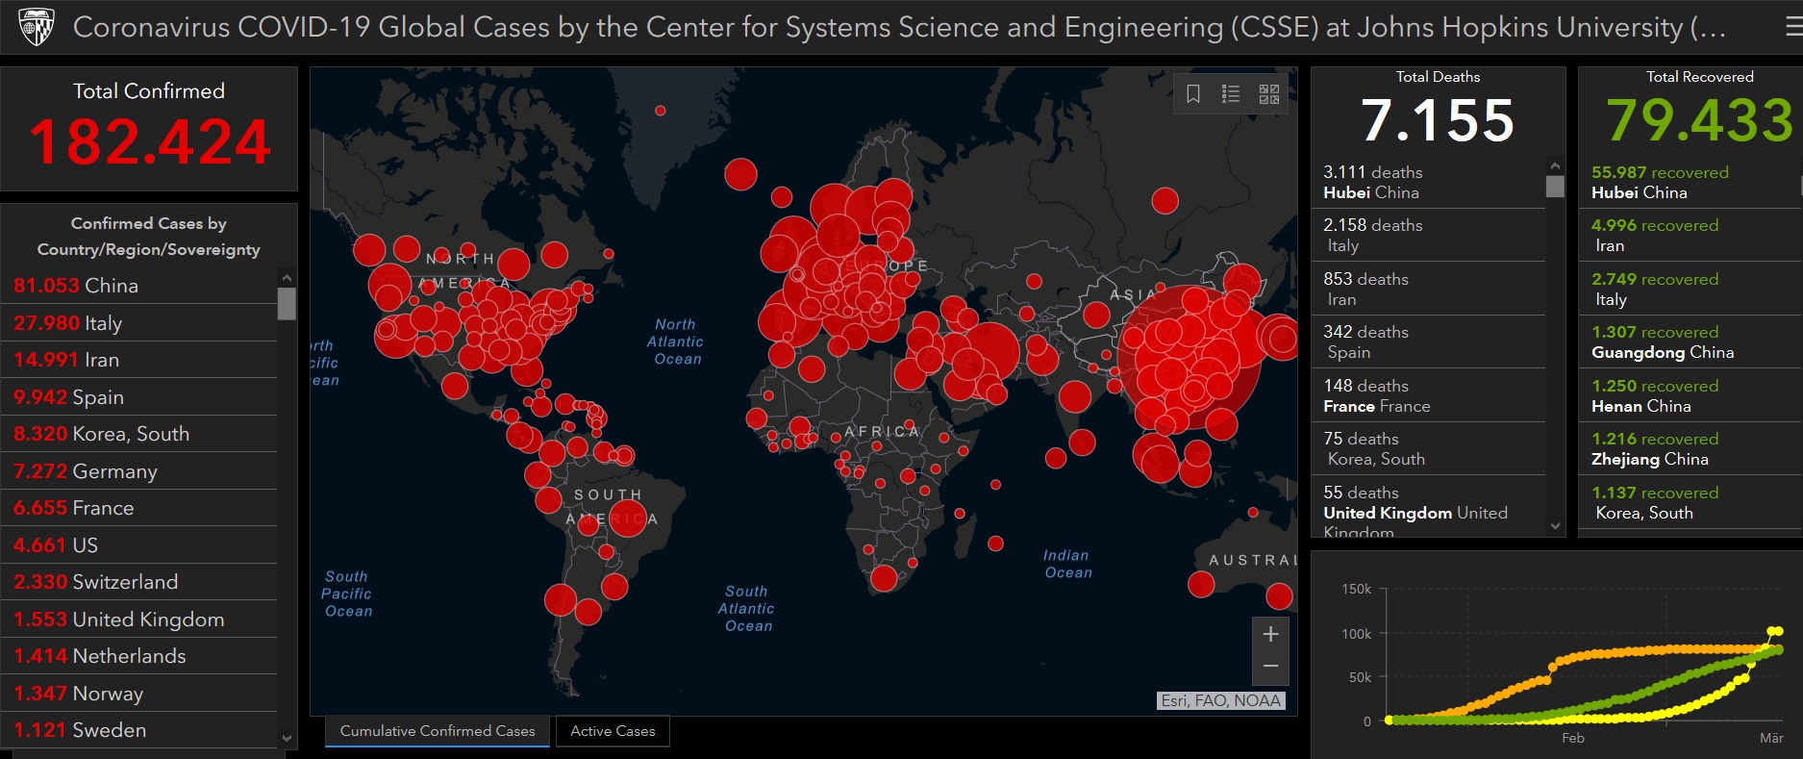This screenshot has width=1803, height=759.
Task: Open the hamburger menu in header
Action: 1793,28
